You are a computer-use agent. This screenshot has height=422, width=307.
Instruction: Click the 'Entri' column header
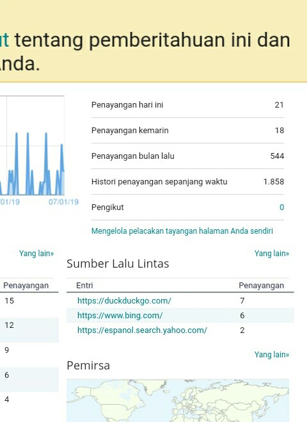[x=84, y=285]
